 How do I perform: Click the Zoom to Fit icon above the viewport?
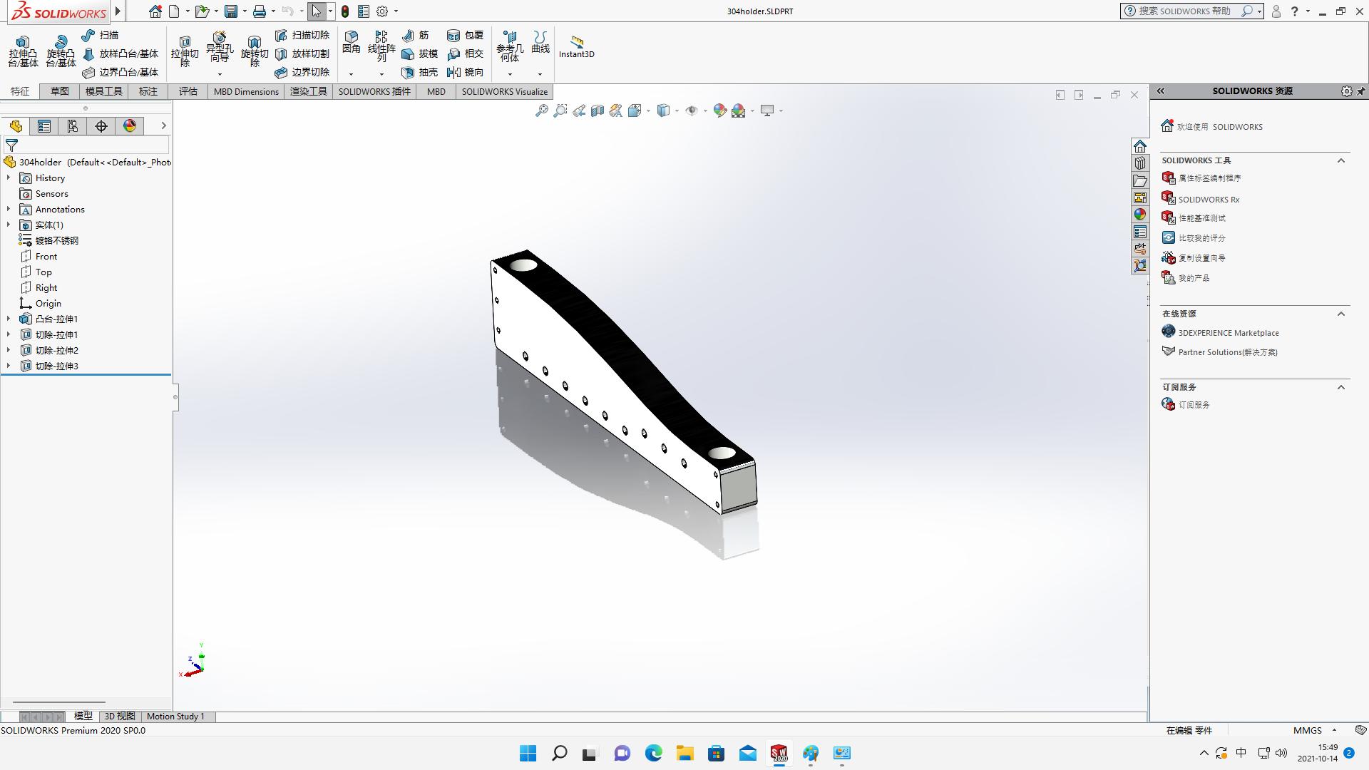click(543, 111)
